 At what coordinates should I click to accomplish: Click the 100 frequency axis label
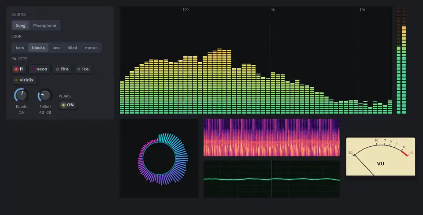[x=186, y=10]
